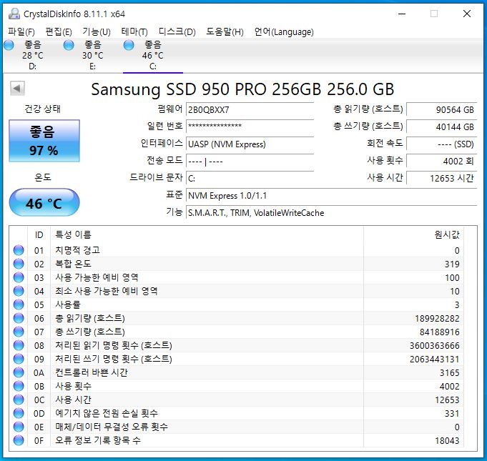This screenshot has height=461, width=487.
Task: Open the 파일(F) menu
Action: [x=21, y=32]
